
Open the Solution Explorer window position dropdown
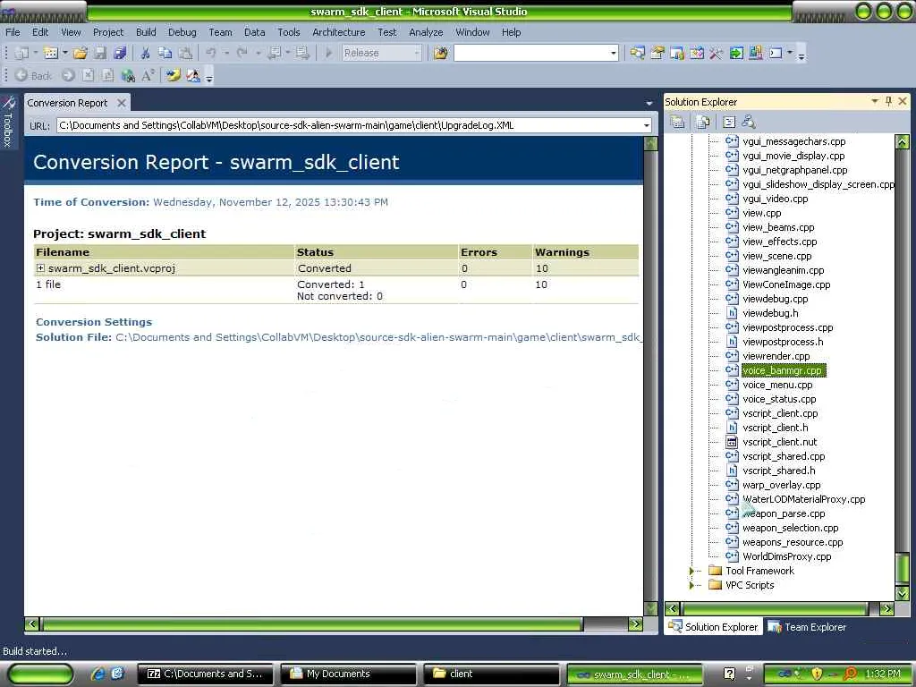pos(875,101)
